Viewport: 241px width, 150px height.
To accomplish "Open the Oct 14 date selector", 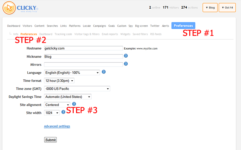I will click(228, 8).
